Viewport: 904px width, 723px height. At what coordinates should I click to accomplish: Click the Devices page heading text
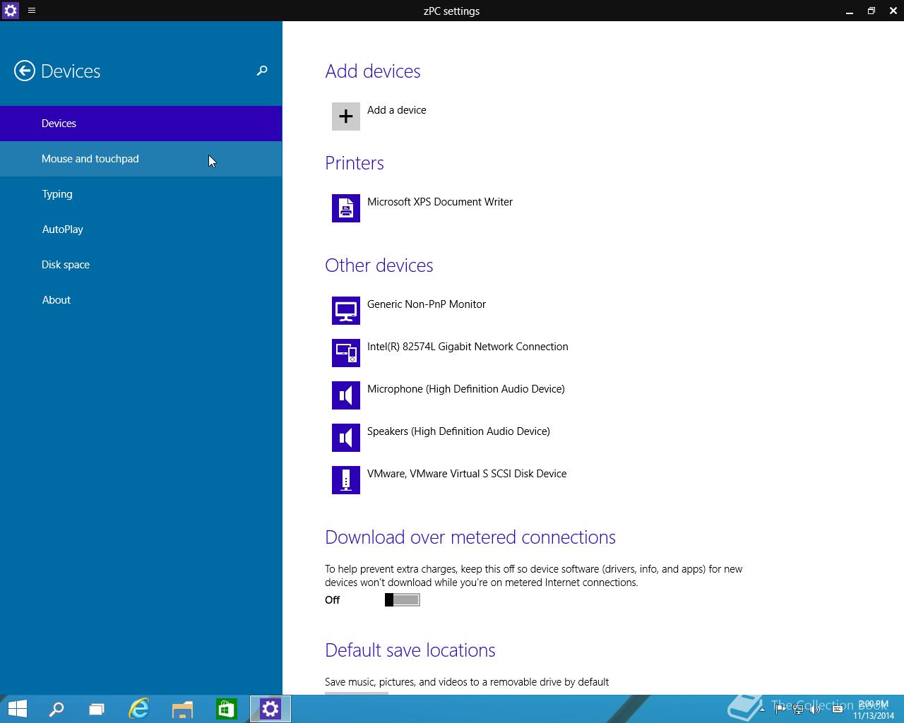tap(71, 71)
